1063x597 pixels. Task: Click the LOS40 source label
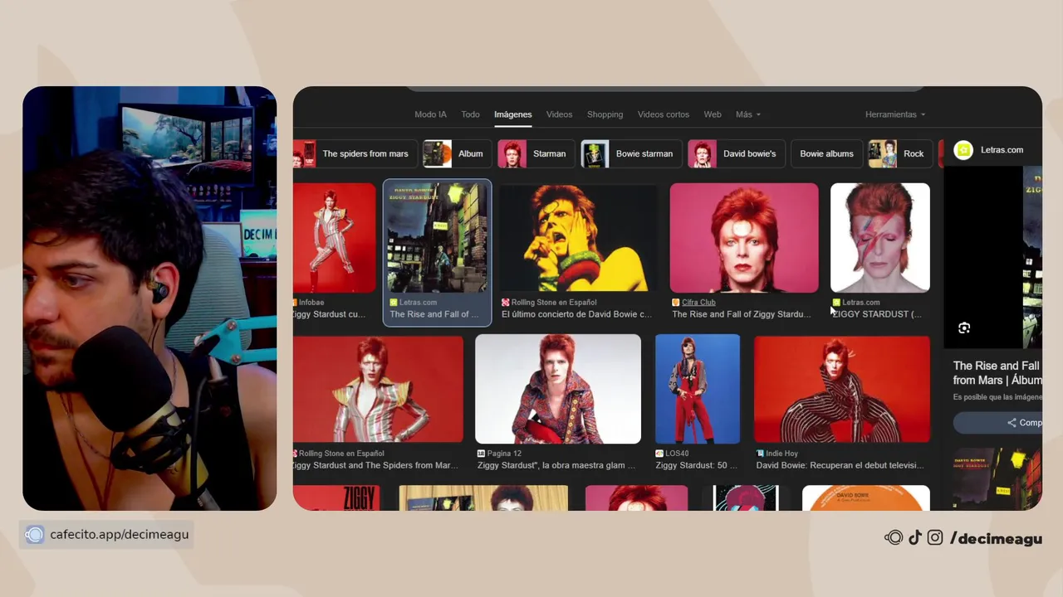coord(678,454)
